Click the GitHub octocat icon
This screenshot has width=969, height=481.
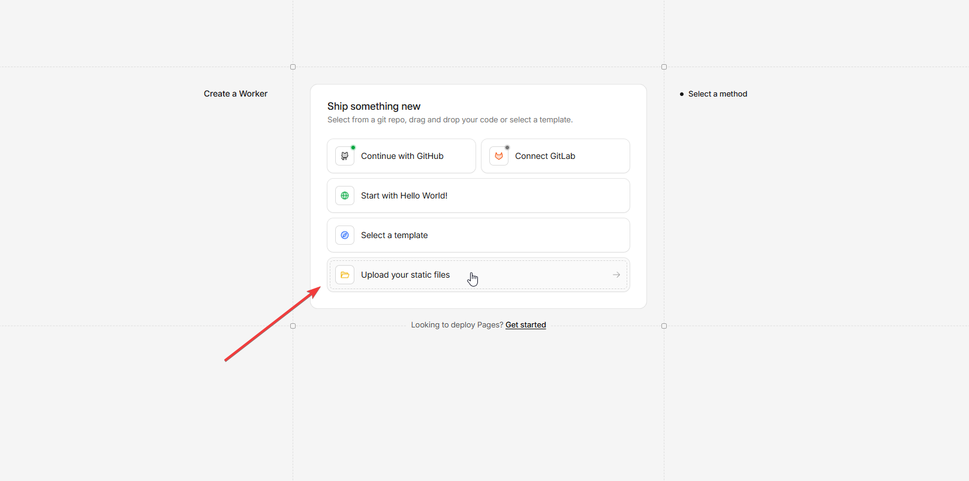point(345,156)
